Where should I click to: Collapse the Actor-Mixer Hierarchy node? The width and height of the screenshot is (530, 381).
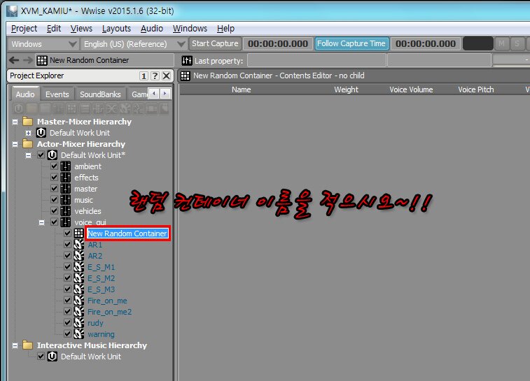click(15, 144)
